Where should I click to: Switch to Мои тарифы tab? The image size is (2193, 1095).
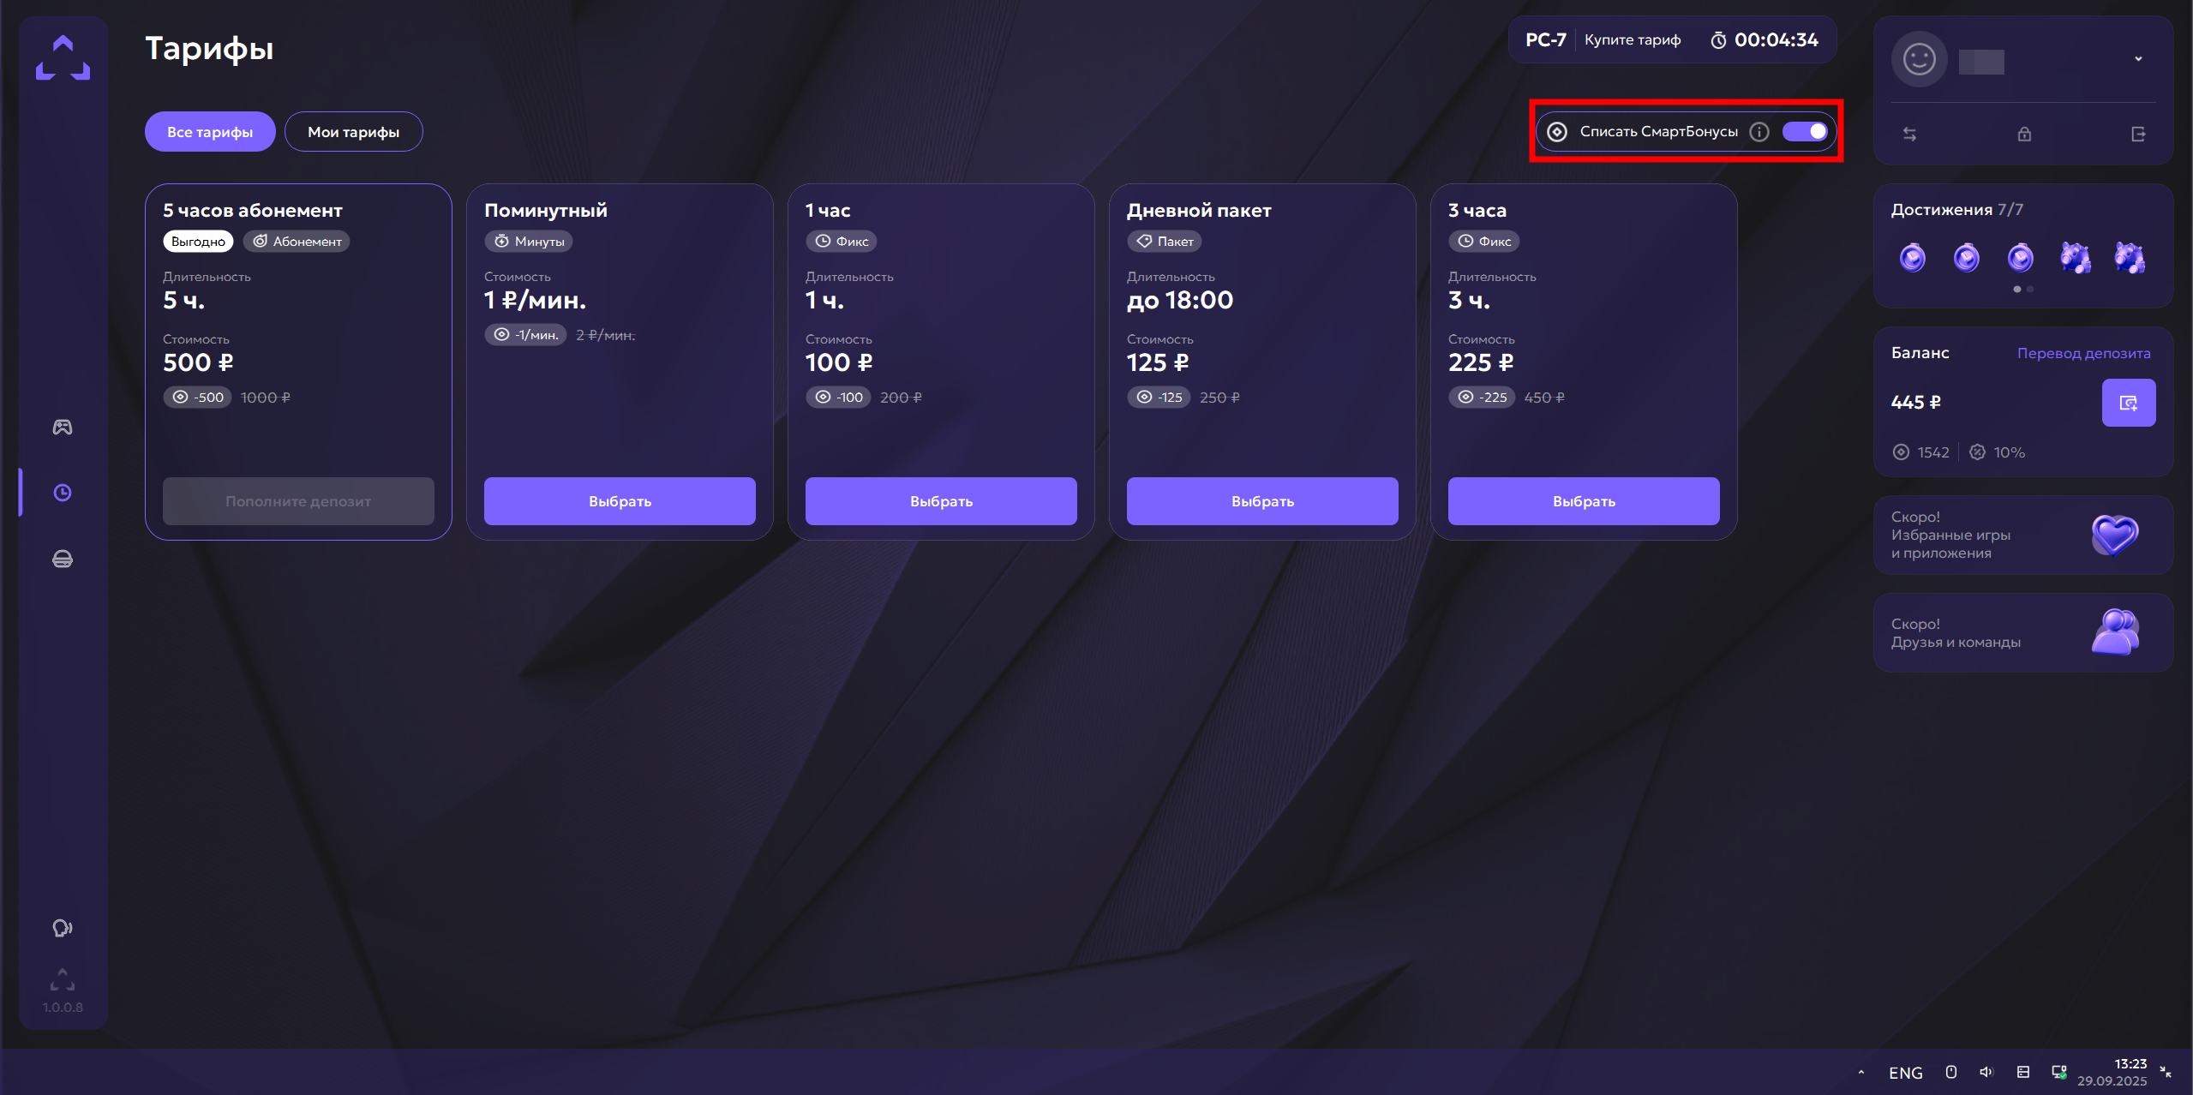(353, 132)
